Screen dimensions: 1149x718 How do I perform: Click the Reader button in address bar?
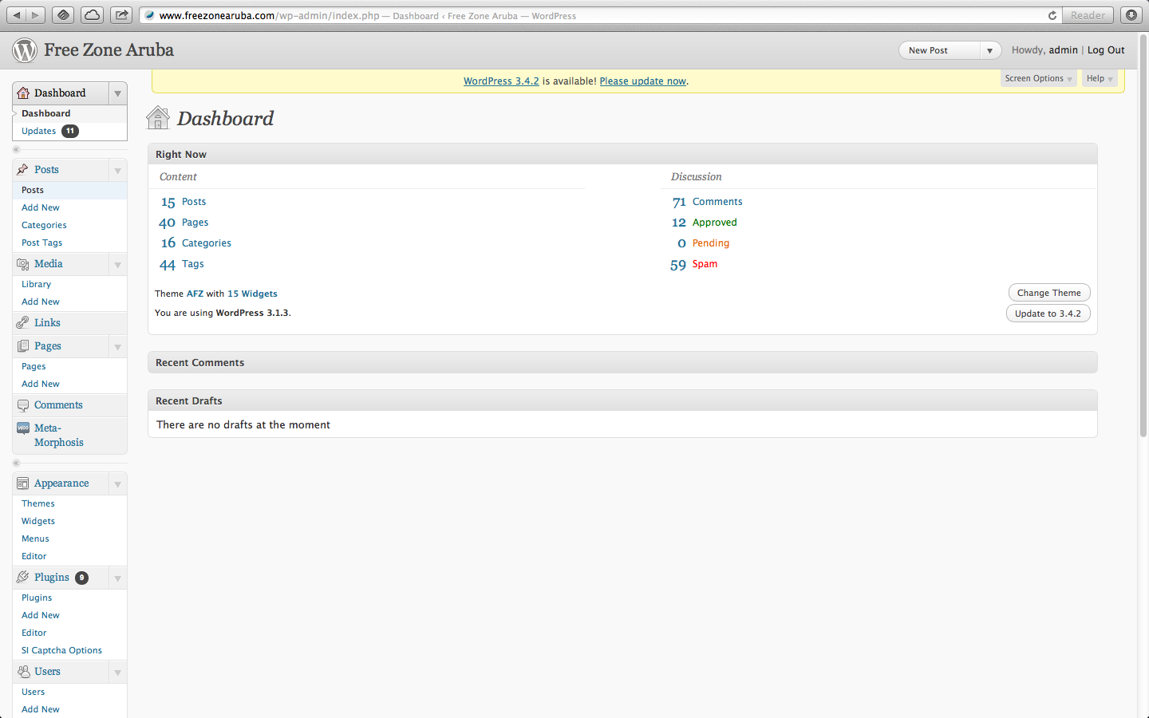coord(1088,15)
